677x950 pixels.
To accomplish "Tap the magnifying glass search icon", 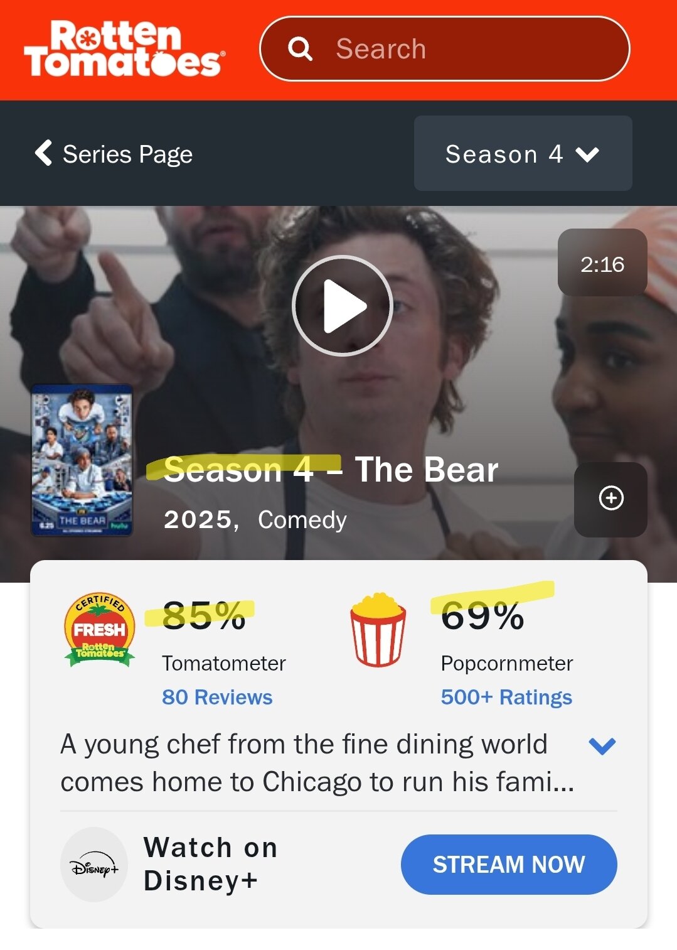I will 300,49.
